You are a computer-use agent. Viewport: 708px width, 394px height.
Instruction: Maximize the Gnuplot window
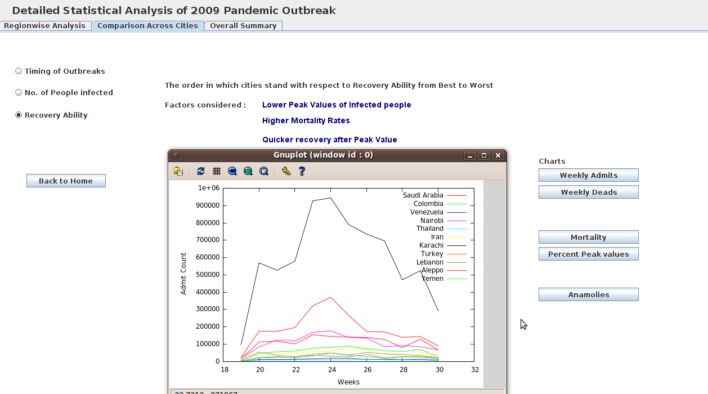pyautogui.click(x=483, y=155)
